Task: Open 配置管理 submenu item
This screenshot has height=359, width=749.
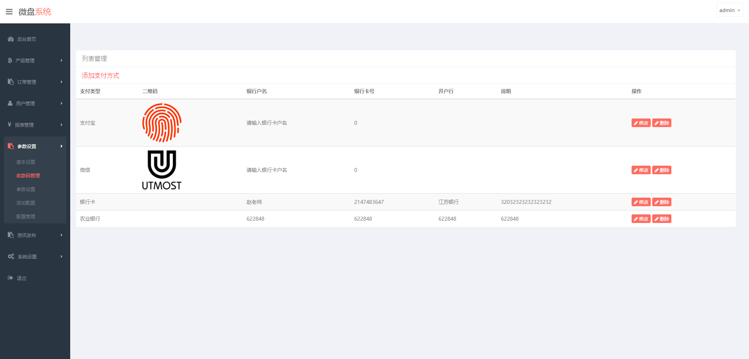Action: (x=26, y=217)
